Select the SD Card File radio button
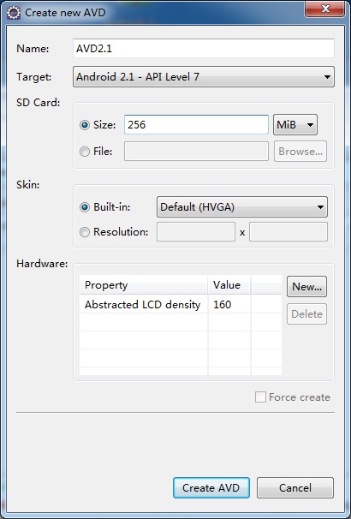 point(85,152)
